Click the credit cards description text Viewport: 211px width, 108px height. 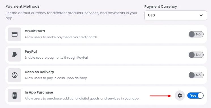point(61,37)
